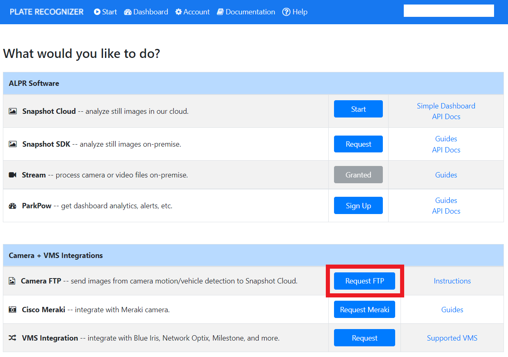
Task: Click the Camera FTP file image icon
Action: point(12,281)
